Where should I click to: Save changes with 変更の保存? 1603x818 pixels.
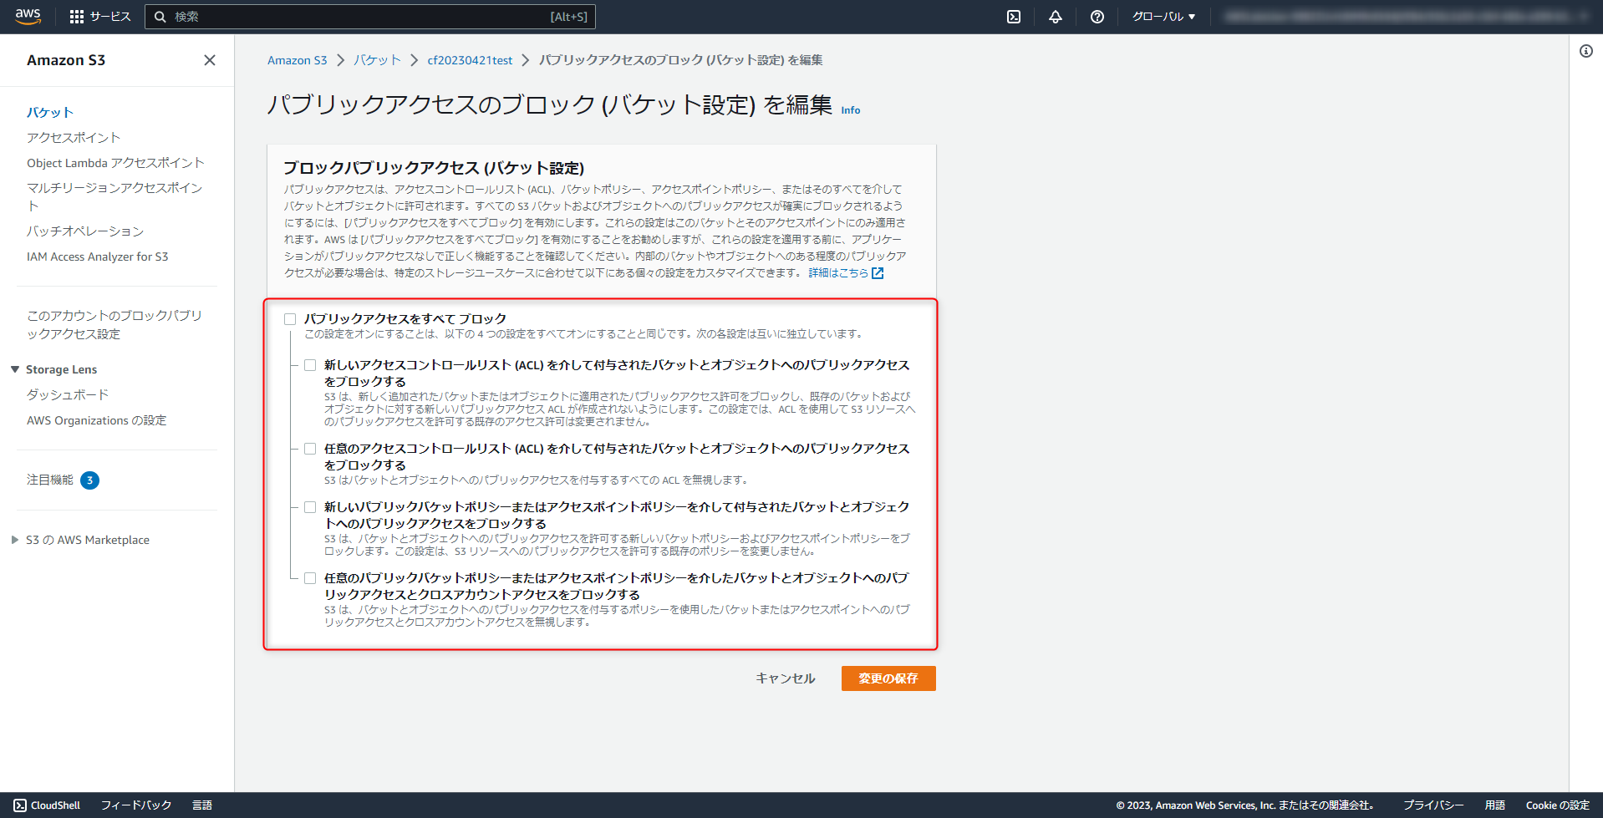coord(888,678)
